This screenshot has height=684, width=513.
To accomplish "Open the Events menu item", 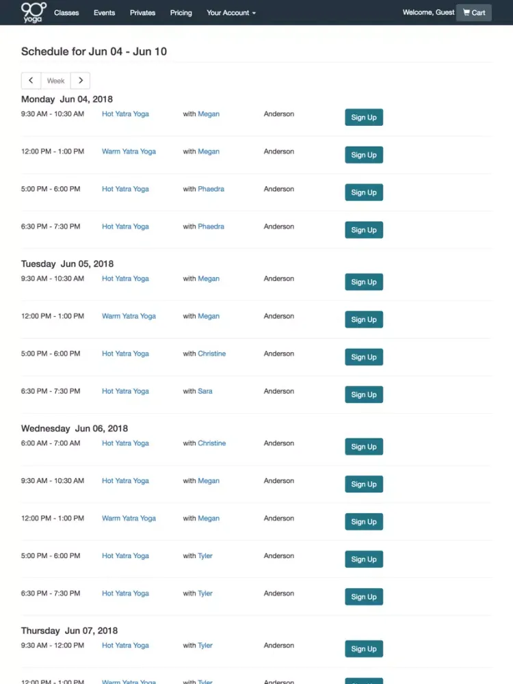I will (x=105, y=12).
